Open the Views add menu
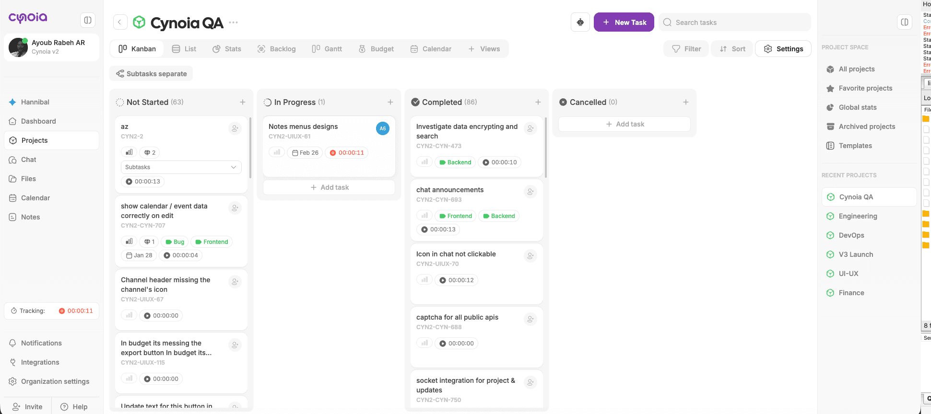Viewport: 931px width, 414px height. 484,49
